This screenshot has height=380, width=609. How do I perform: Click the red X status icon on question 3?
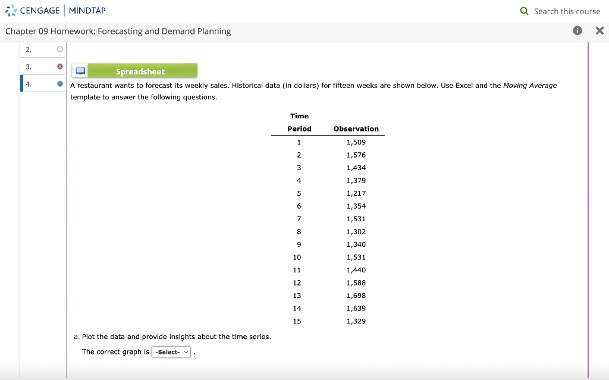pyautogui.click(x=59, y=66)
